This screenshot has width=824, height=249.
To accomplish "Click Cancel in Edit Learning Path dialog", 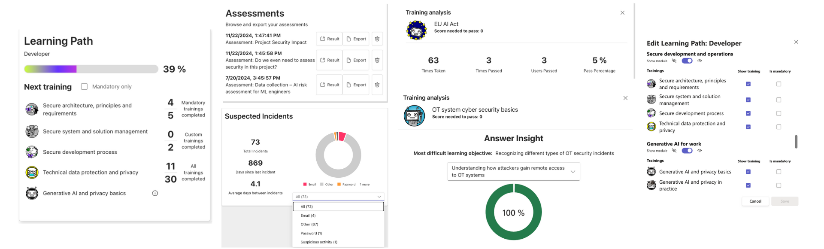I will (755, 201).
